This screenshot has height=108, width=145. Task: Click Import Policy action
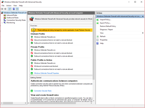click(x=106, y=19)
